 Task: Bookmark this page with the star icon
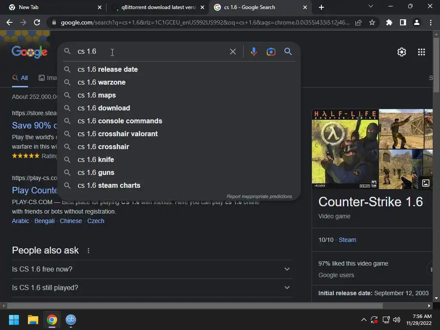coord(372,22)
